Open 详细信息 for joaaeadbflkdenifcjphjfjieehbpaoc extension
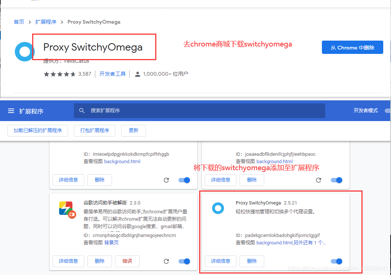Screen dimensions: 391x275 pos(220,180)
